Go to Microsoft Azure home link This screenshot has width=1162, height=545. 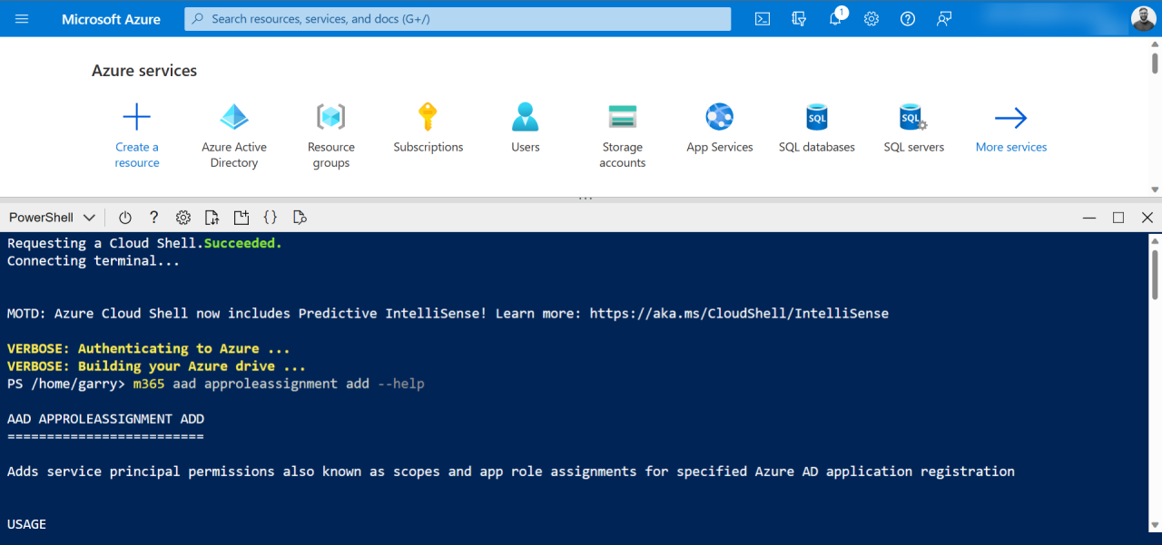[x=111, y=19]
